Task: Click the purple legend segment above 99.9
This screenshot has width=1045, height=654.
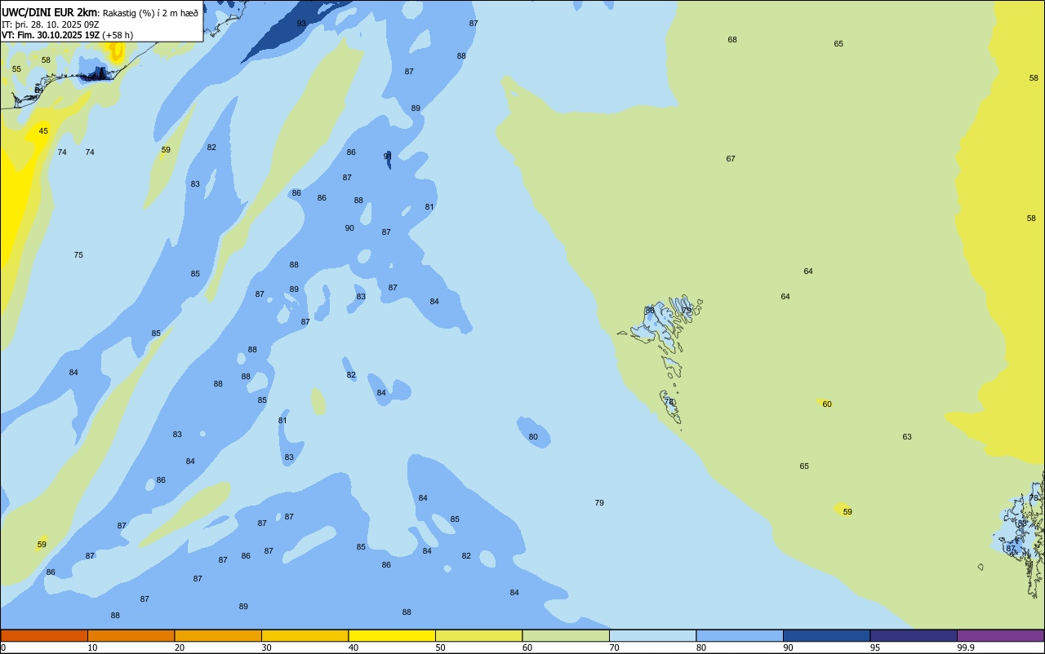Action: pos(1000,635)
